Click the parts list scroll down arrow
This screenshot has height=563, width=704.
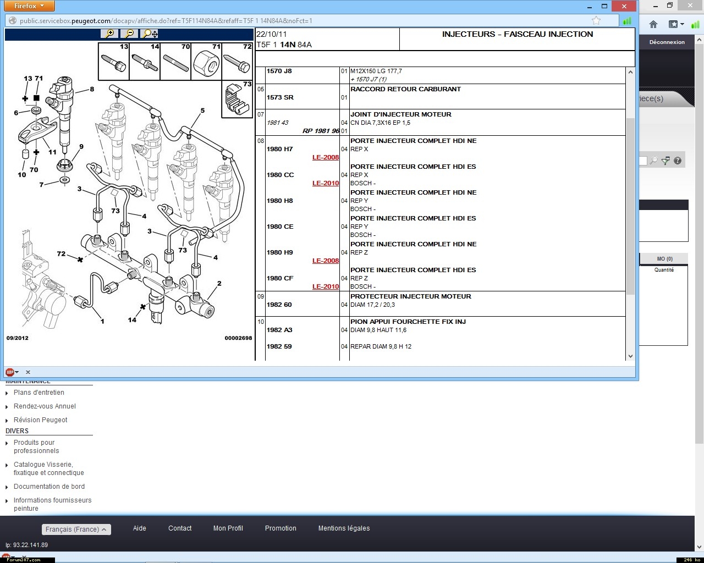click(630, 356)
